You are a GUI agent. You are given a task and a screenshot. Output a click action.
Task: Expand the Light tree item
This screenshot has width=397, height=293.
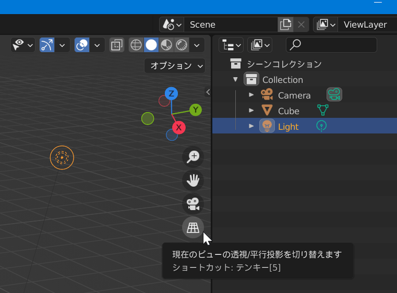tap(251, 126)
